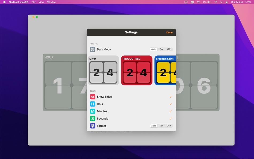The width and height of the screenshot is (254, 159).
Task: Toggle the Seconds checkmark
Action: pyautogui.click(x=171, y=119)
